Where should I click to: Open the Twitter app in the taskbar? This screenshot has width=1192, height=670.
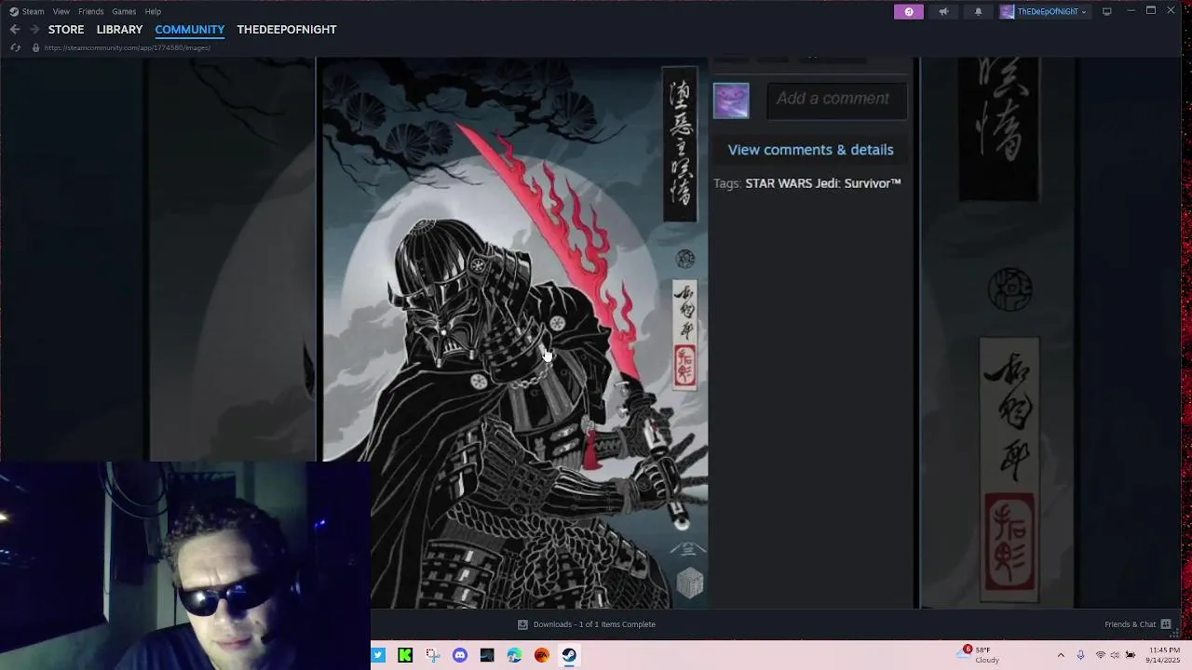click(378, 655)
